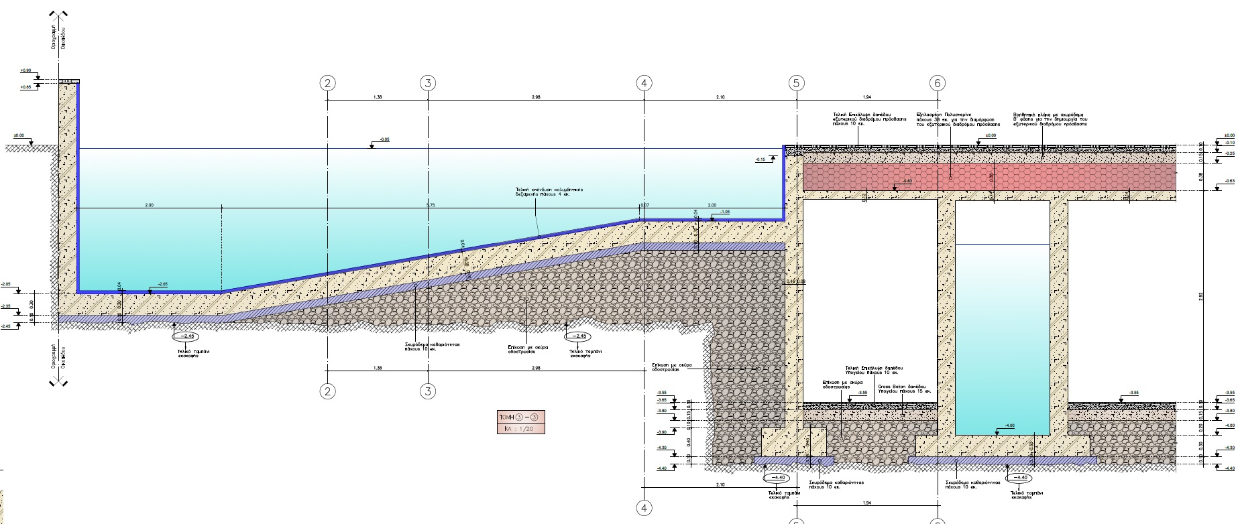The image size is (1238, 524).
Task: Click the Βοηθητική πλάκα με σκυρόδεμα annotation
Action: pos(1050,119)
